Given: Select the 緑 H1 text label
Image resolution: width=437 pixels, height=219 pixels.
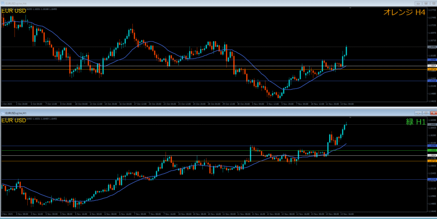Looking at the screenshot, I should tap(415, 122).
